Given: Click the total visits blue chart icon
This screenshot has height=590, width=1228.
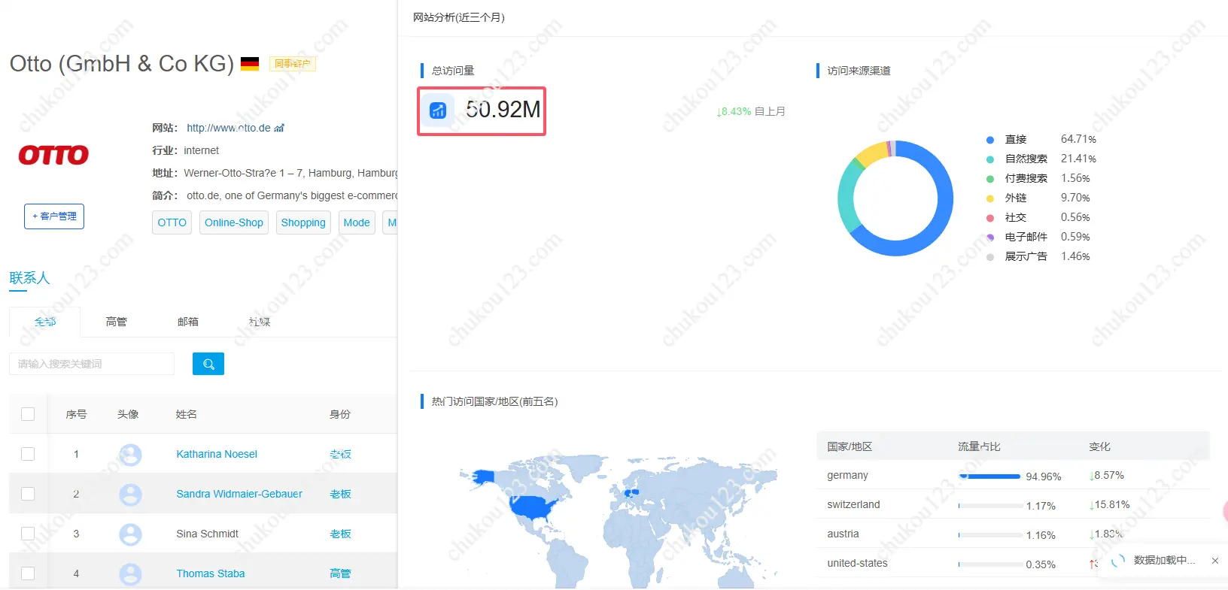Looking at the screenshot, I should tap(438, 110).
